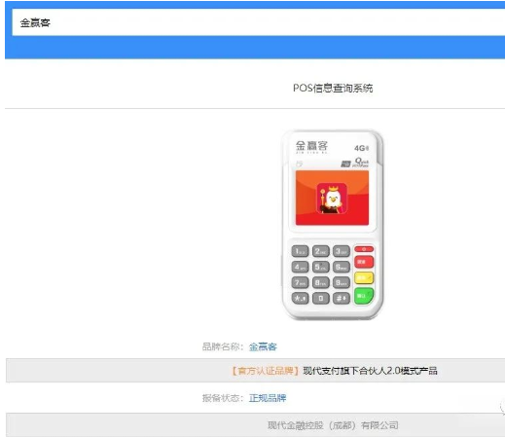
Task: Click the 正规品牌 status link
Action: pos(268,398)
